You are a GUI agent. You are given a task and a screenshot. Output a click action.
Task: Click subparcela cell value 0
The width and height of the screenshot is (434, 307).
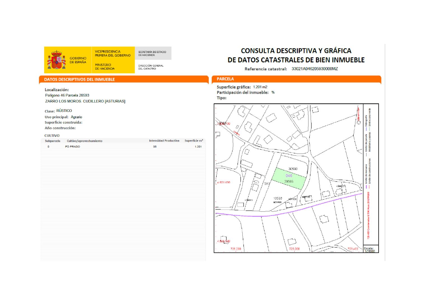[x=48, y=146]
